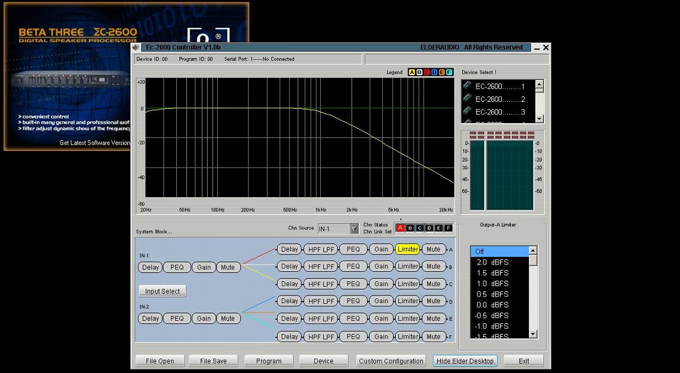680x373 pixels.
Task: Click device list scroll up arrow
Action: click(539, 84)
